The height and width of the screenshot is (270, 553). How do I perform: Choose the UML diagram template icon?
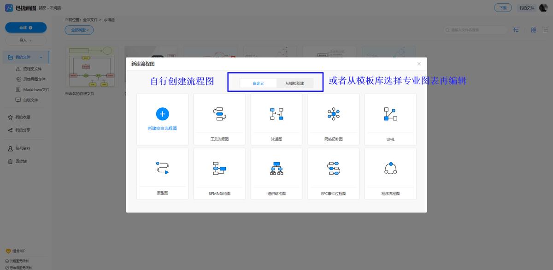(x=390, y=117)
